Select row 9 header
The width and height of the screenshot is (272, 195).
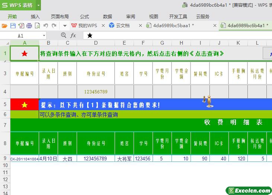point(5,158)
